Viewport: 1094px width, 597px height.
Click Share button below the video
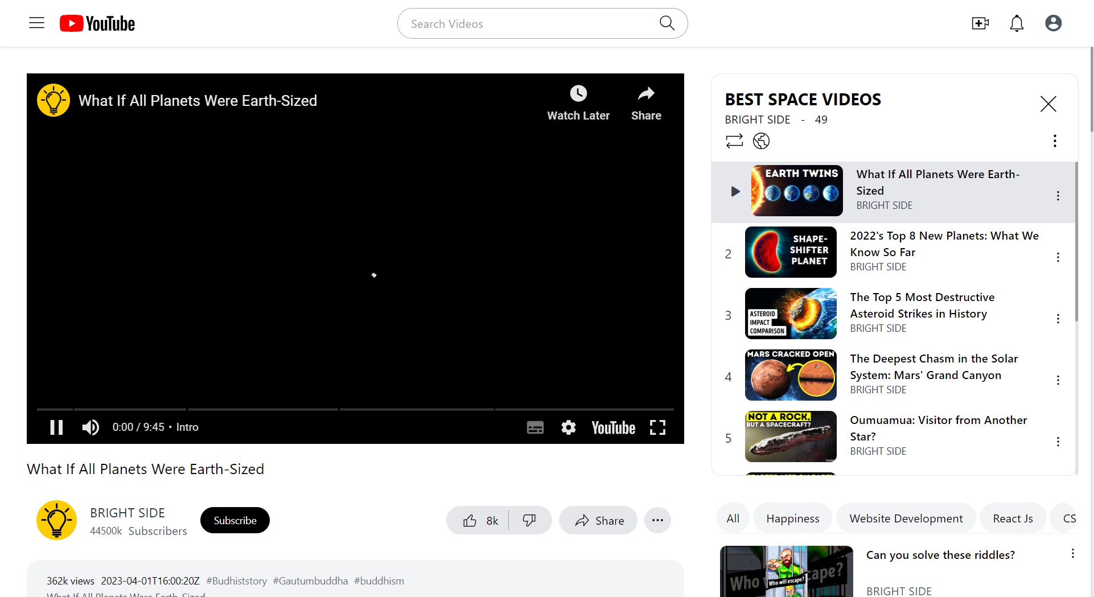[598, 520]
